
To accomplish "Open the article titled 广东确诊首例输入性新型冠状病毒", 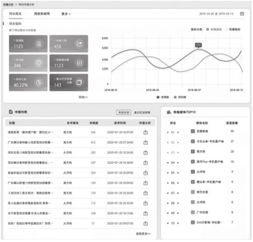I will (x=30, y=142).
